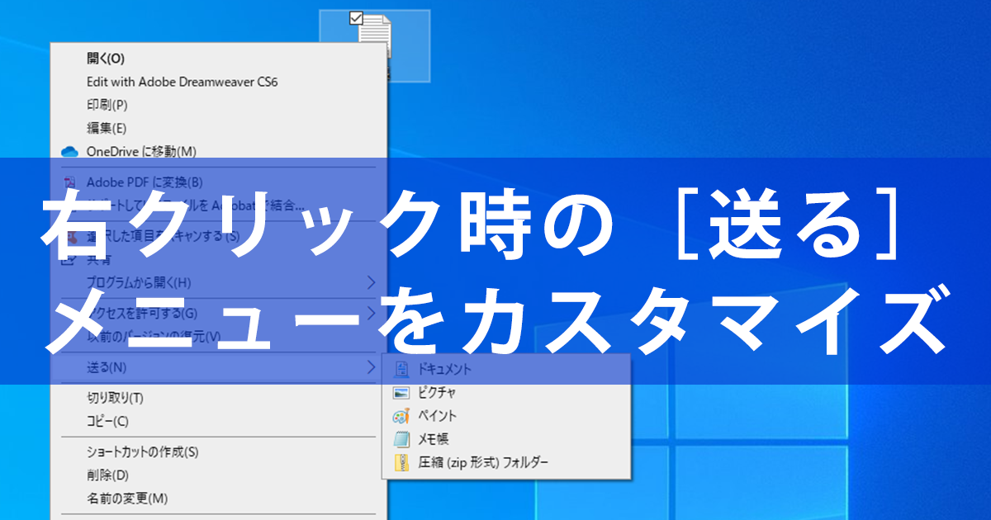Select the text file icon on desktop

point(376,37)
